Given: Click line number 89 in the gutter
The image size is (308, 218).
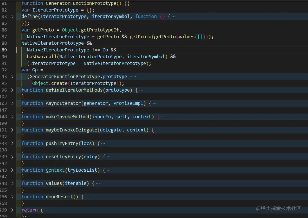Looking at the screenshot, I should point(4,50).
